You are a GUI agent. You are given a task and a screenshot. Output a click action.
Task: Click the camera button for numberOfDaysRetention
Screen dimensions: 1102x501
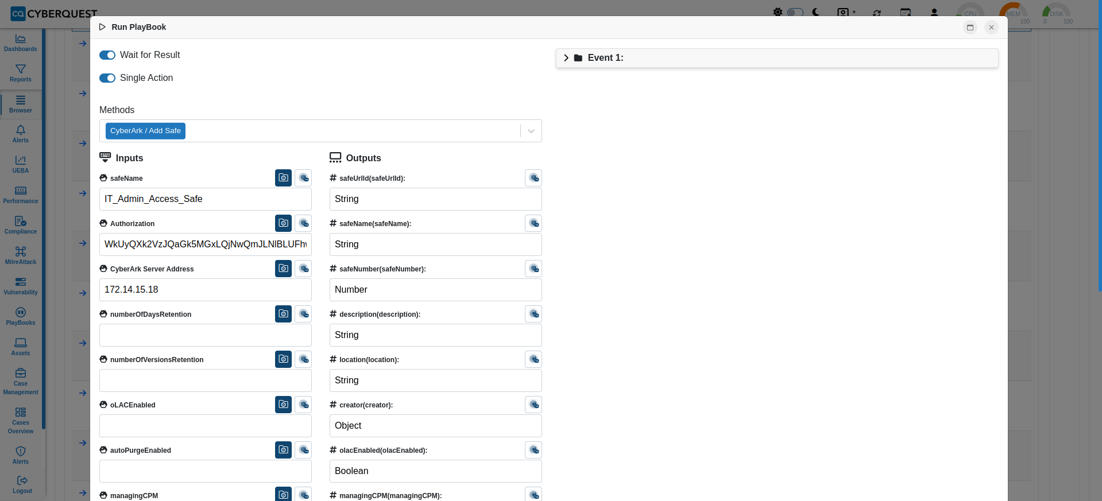(284, 314)
